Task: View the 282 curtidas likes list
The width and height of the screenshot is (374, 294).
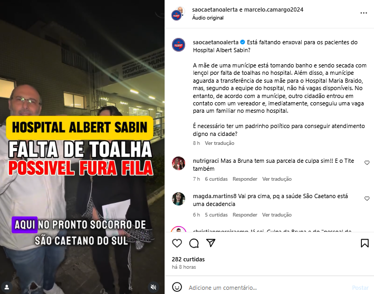Action: [188, 259]
